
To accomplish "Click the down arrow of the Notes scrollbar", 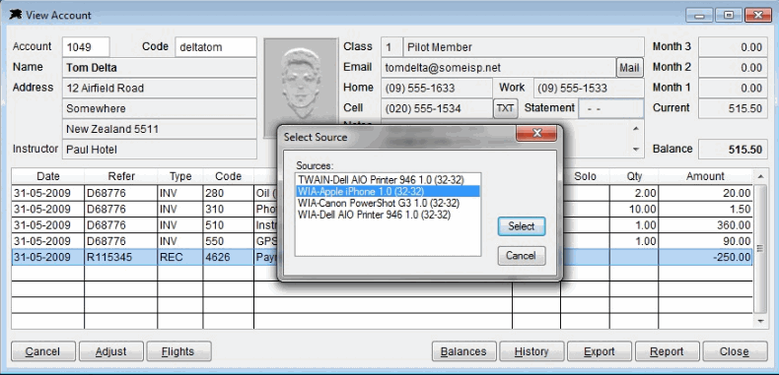I will pyautogui.click(x=636, y=149).
